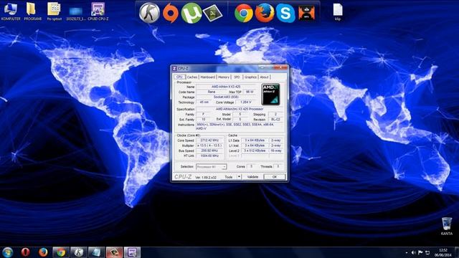Open the Windows Start menu
The image size is (459, 258).
(8, 252)
